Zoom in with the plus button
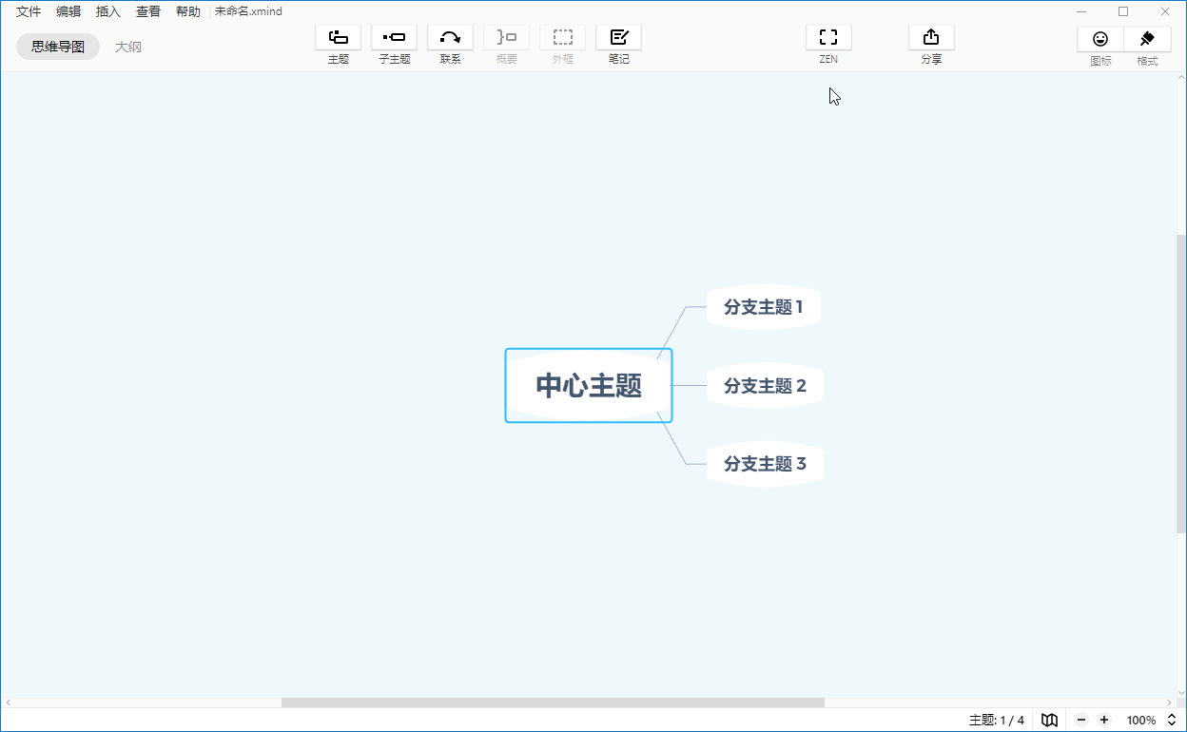1187x732 pixels. click(x=1104, y=720)
